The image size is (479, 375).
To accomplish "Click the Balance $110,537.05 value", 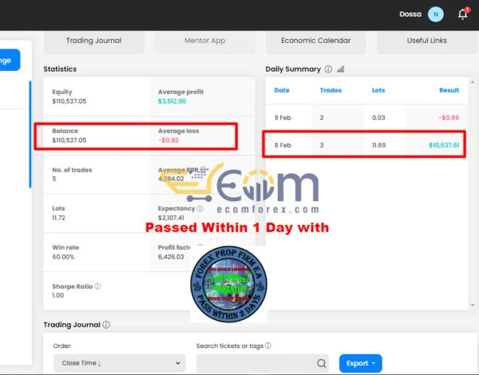I will coord(69,140).
